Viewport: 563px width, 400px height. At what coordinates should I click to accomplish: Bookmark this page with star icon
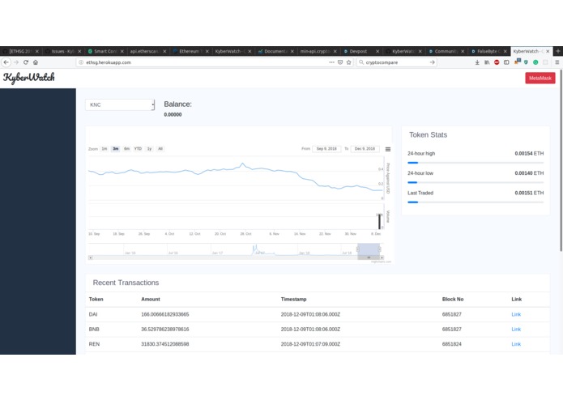[348, 62]
